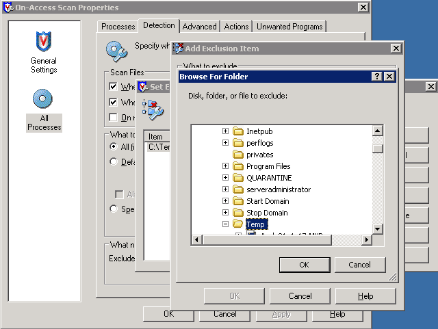Screen dimensions: 438x329
Task: Toggle the greyed 'Al...' checkbox
Action: click(x=119, y=194)
